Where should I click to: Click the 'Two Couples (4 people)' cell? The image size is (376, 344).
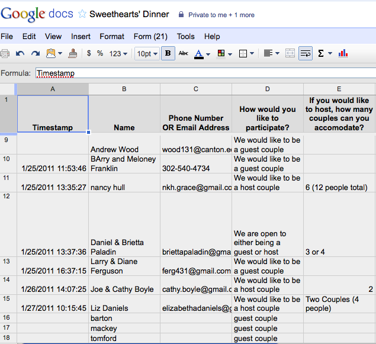point(339,304)
